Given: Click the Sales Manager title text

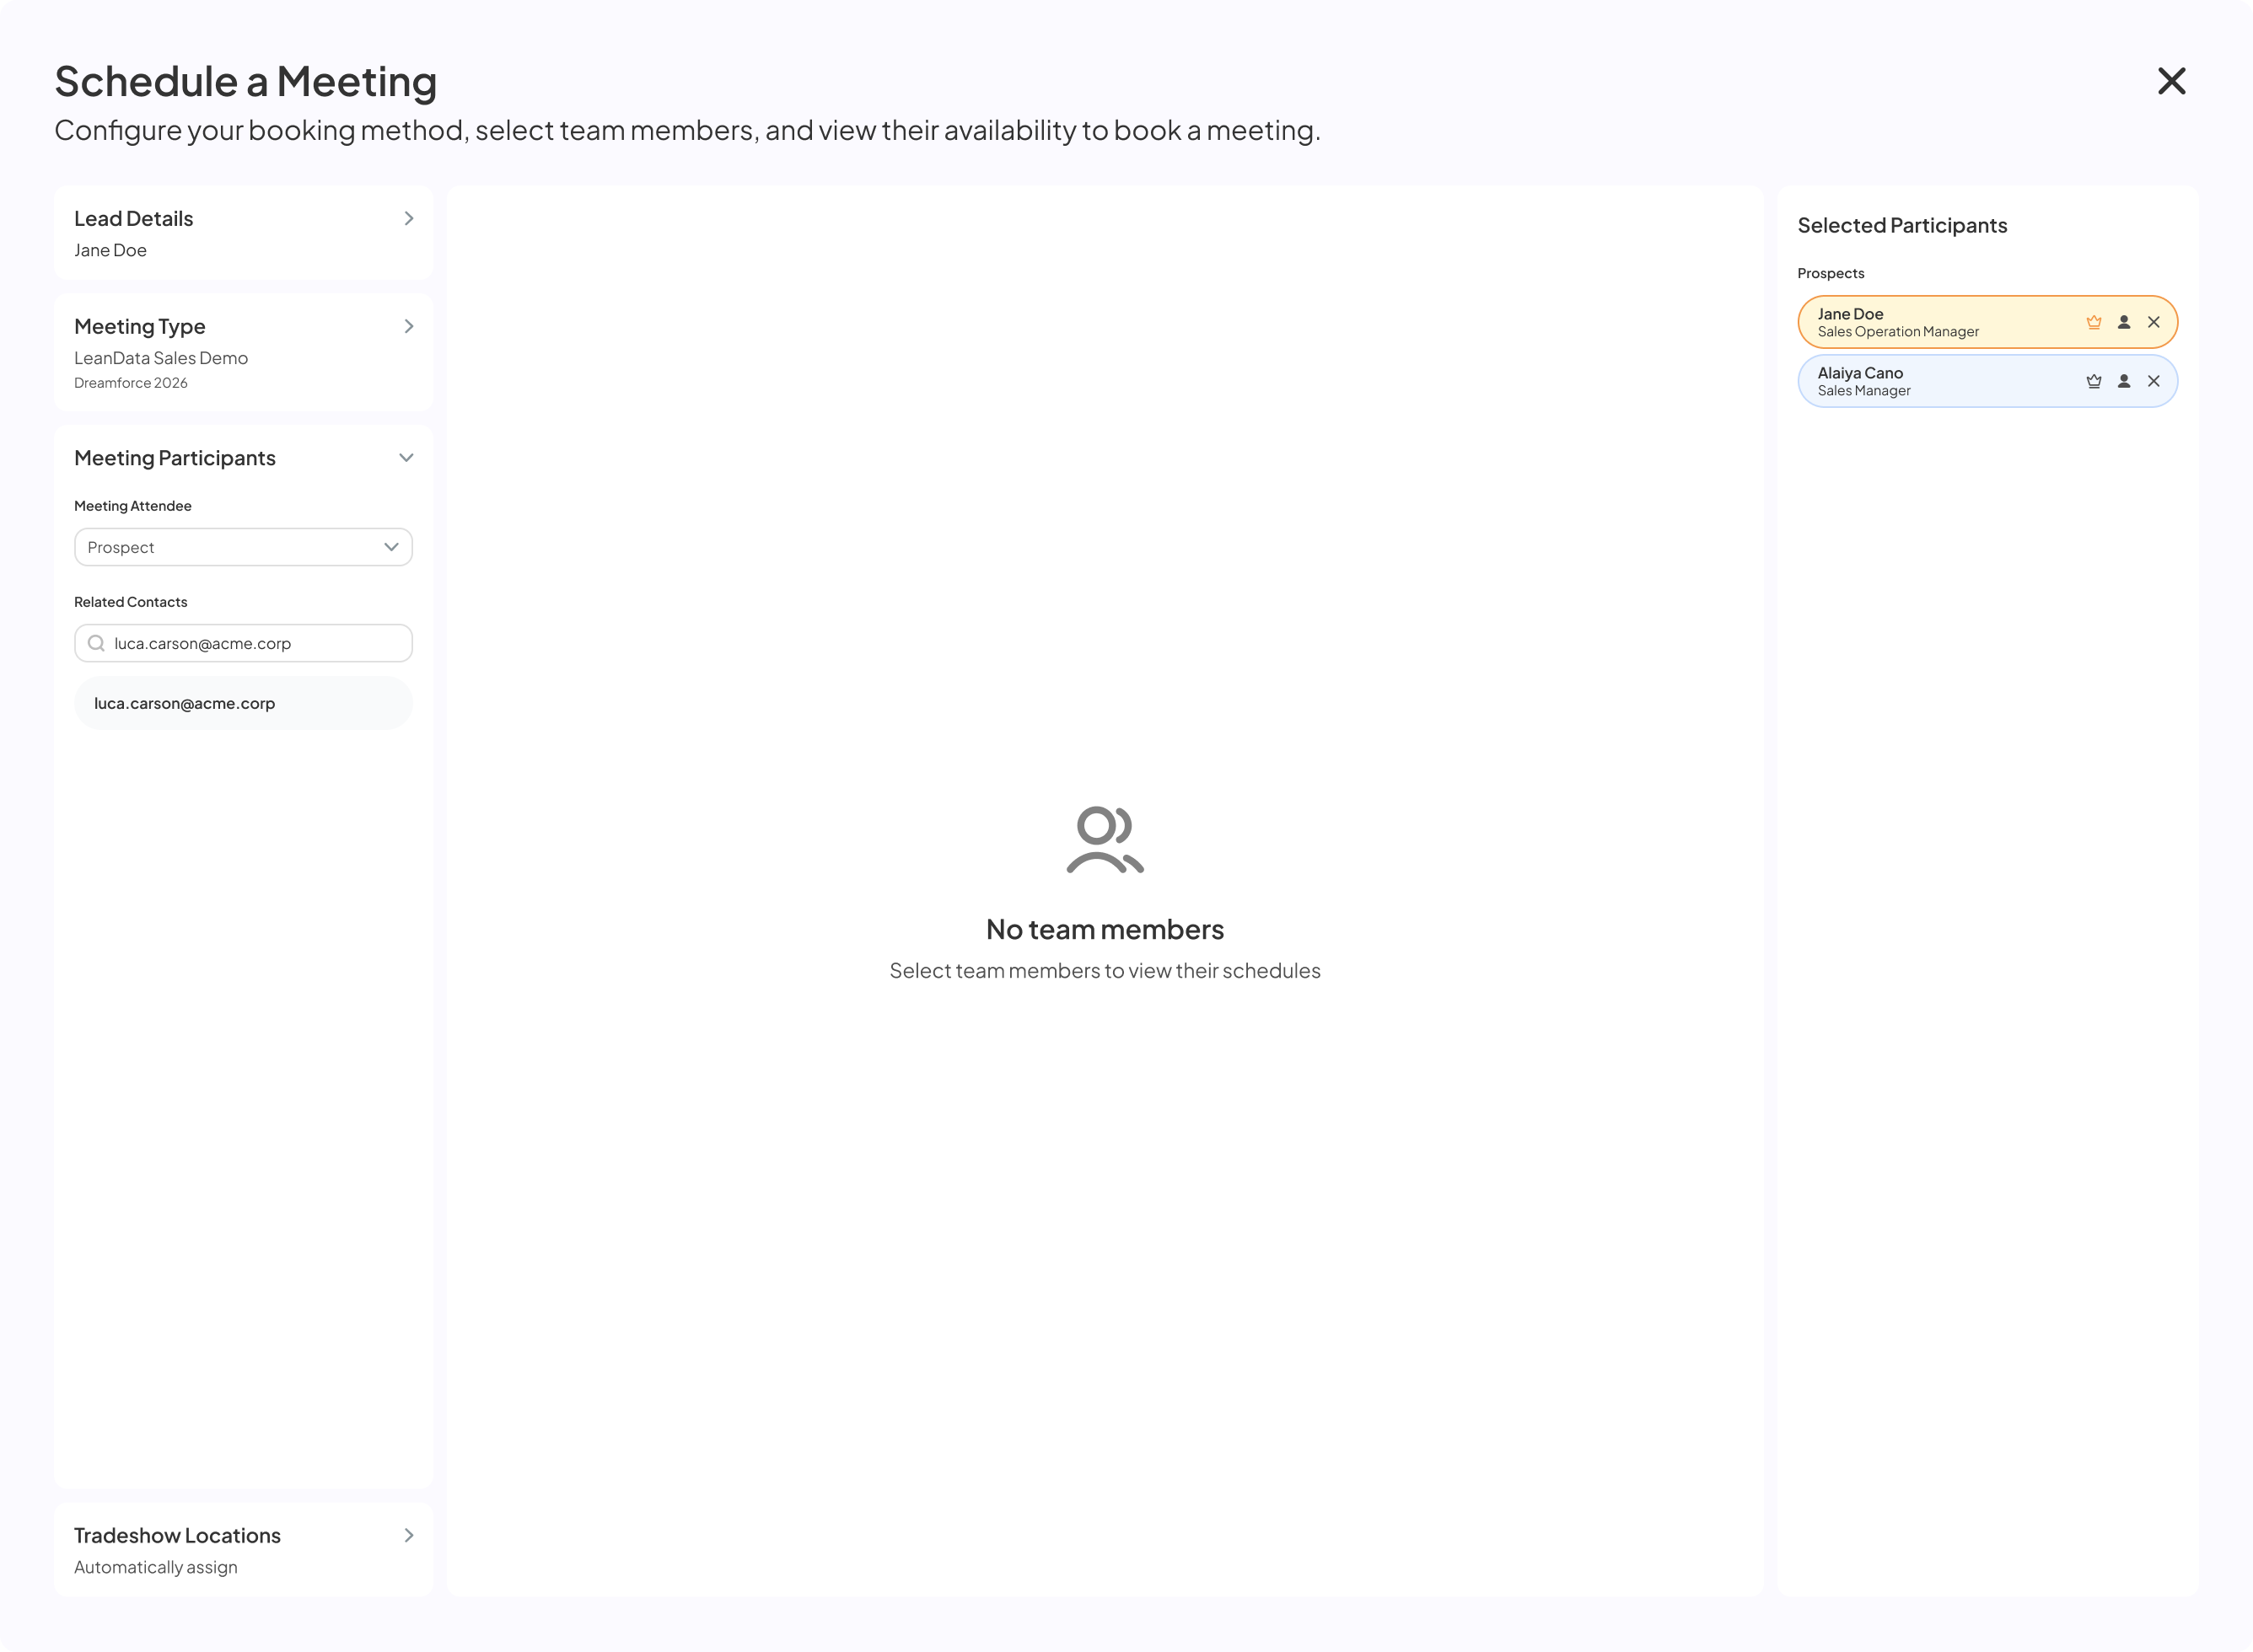Looking at the screenshot, I should (1863, 391).
